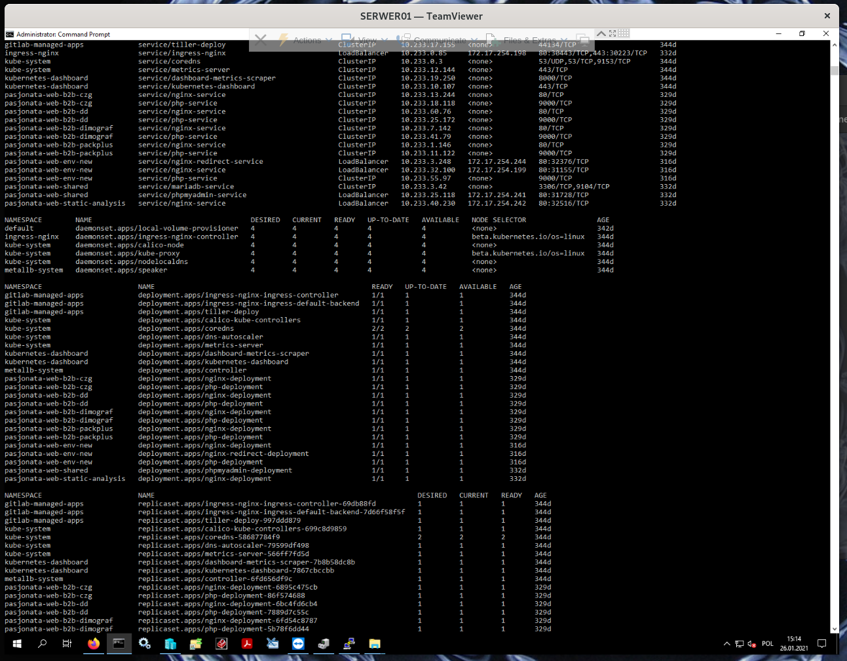The height and width of the screenshot is (661, 847).
Task: Open Adobe Acrobat from the taskbar
Action: (247, 644)
